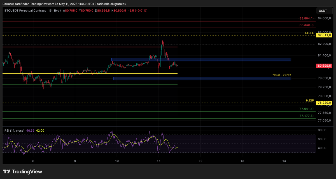This screenshot has width=336, height=179.
Task: Click the close value K80.699,5
Action: pyautogui.click(x=119, y=11)
